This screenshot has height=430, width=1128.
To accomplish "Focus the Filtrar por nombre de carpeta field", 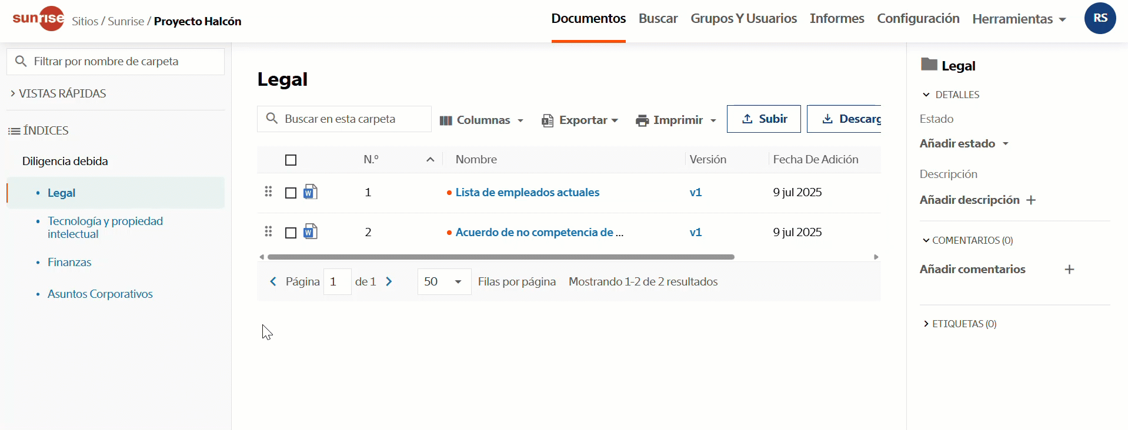I will click(116, 61).
